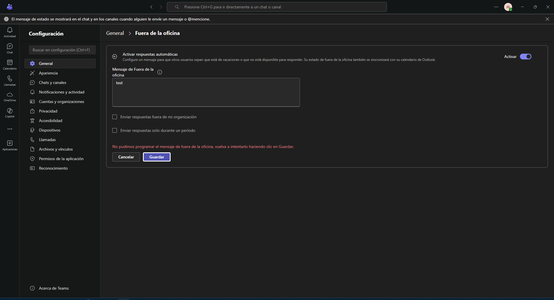
Task: Open Archivos y vínculos settings
Action: [x=60, y=149]
